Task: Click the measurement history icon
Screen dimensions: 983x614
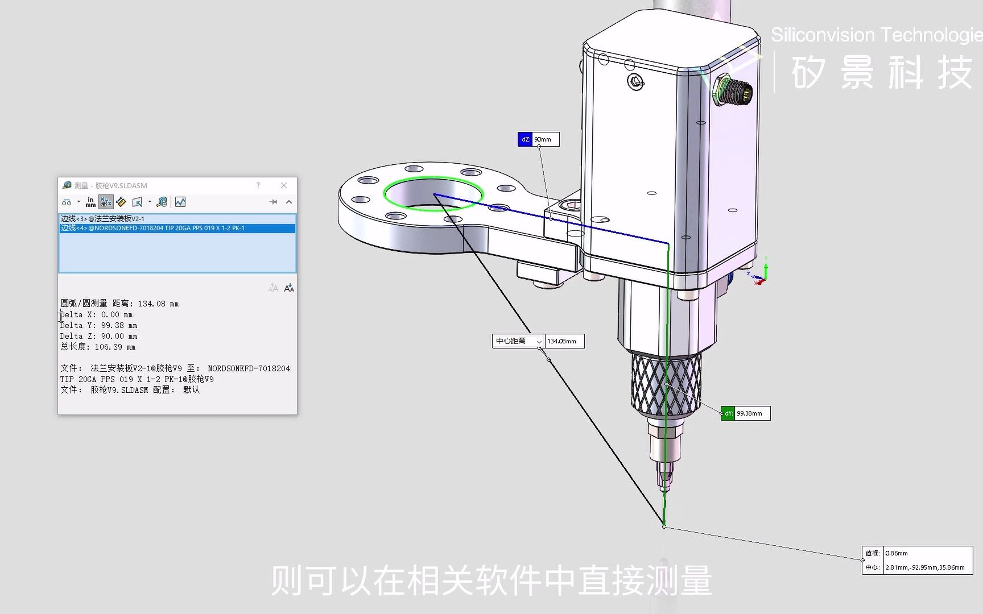Action: tap(162, 202)
